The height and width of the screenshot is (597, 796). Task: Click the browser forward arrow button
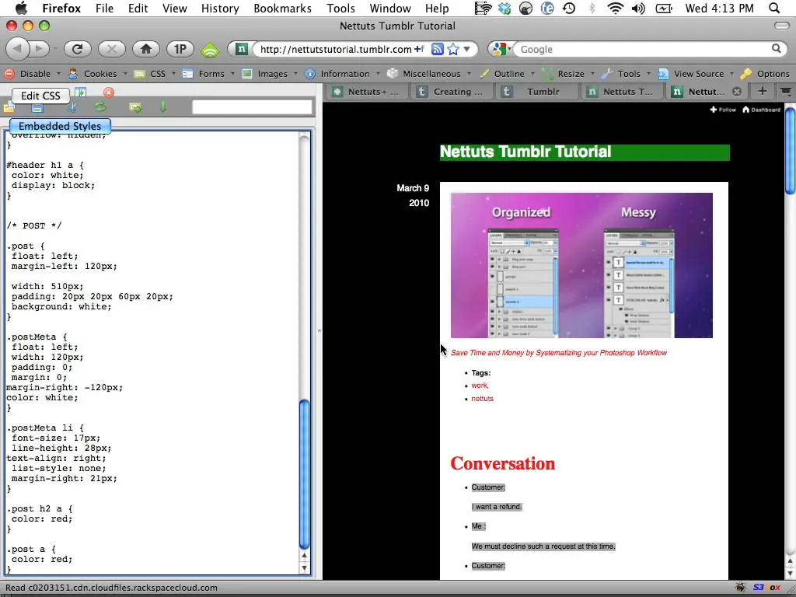[39, 49]
